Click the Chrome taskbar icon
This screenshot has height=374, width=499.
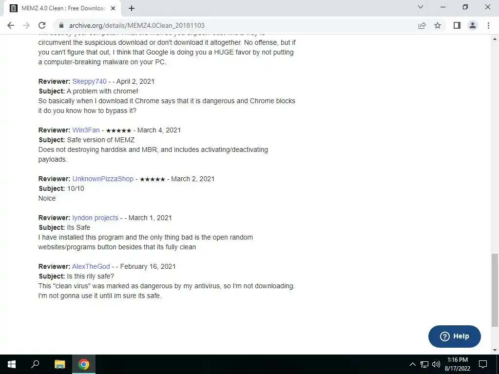(x=84, y=364)
